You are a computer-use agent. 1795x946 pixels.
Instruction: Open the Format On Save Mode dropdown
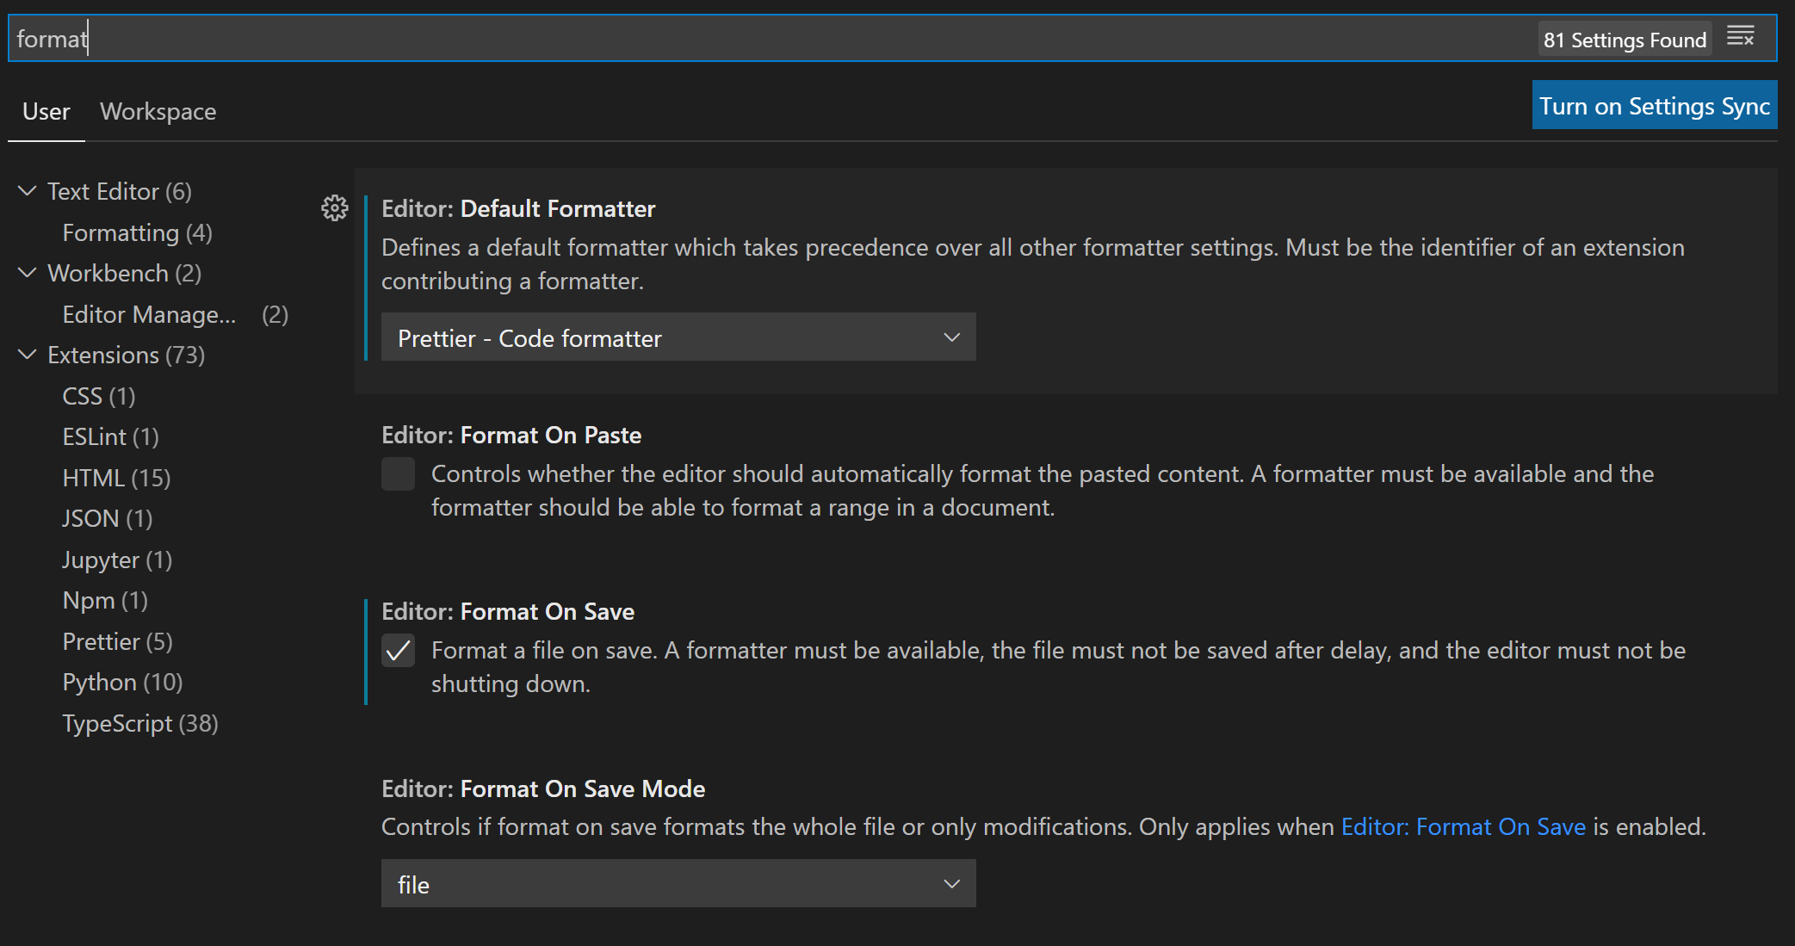[x=678, y=884]
